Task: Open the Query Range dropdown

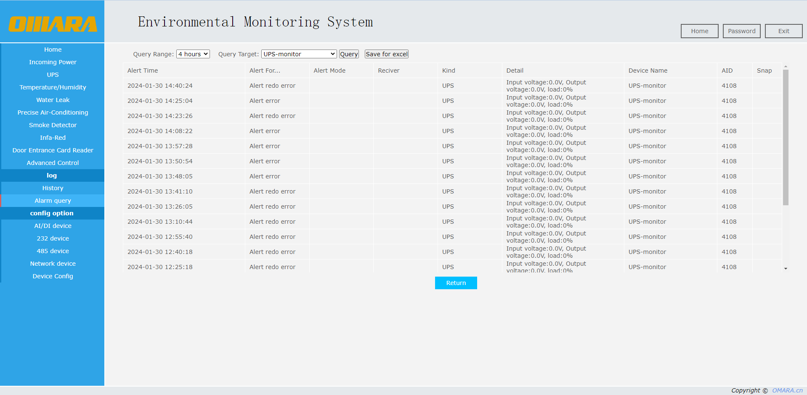Action: click(193, 54)
